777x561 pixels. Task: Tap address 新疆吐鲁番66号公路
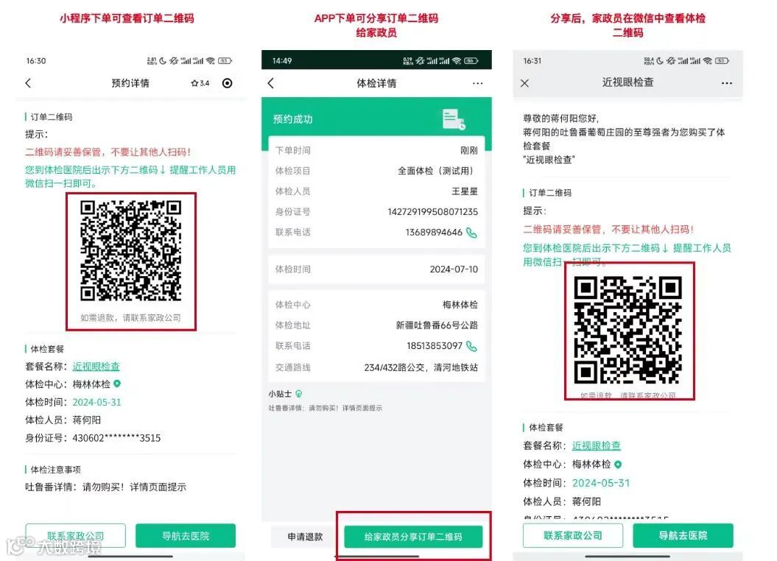point(437,325)
